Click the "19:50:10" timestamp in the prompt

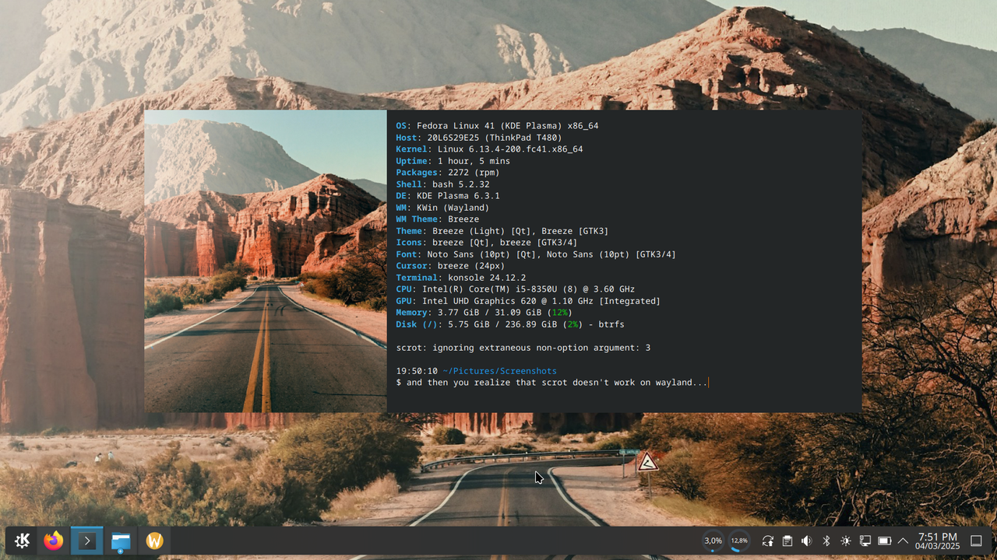pyautogui.click(x=417, y=371)
